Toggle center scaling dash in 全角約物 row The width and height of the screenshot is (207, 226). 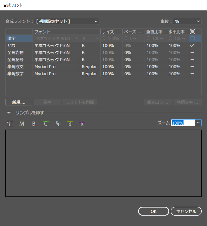coord(192,52)
